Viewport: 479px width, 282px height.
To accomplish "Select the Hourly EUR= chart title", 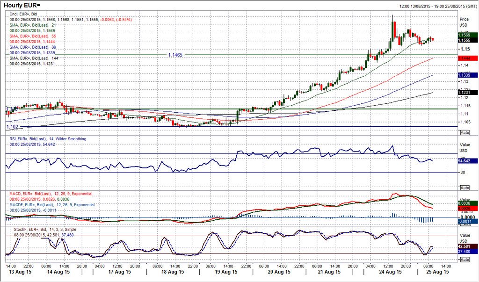I will click(22, 5).
